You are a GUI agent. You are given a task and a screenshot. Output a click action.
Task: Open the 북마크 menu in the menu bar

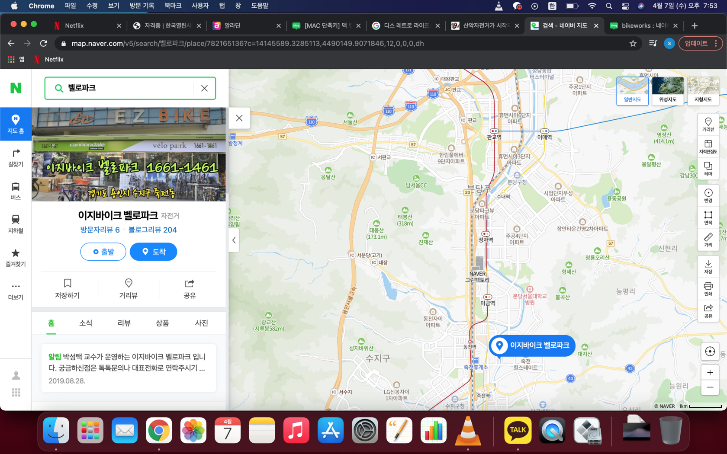[173, 6]
